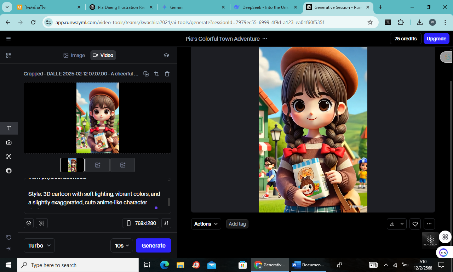Open generation settings sliders icon

(x=166, y=223)
